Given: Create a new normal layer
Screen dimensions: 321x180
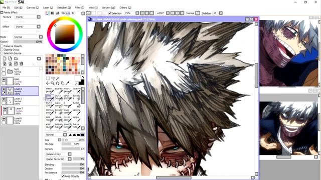Looking at the screenshot, I should [x=5, y=58].
